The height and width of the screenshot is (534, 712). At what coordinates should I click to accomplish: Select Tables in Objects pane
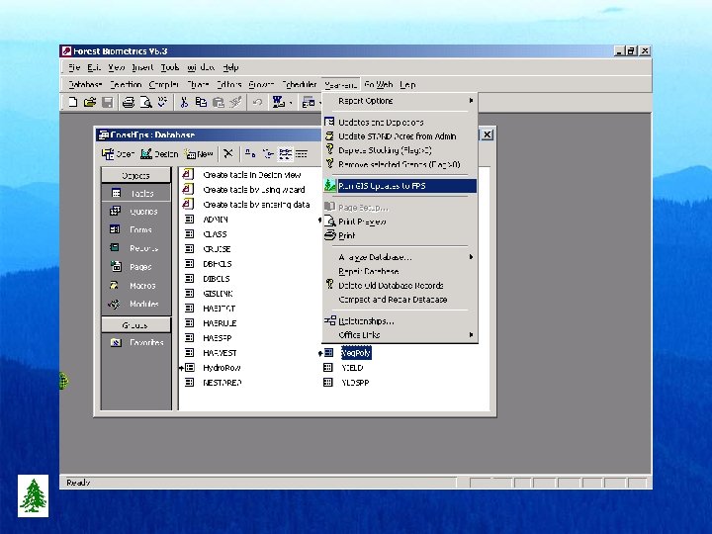point(135,193)
